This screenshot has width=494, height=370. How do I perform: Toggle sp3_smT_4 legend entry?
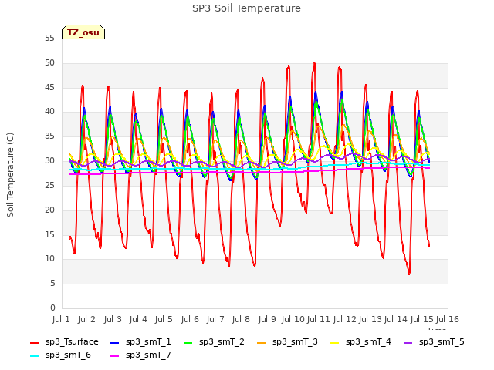(x=360, y=342)
